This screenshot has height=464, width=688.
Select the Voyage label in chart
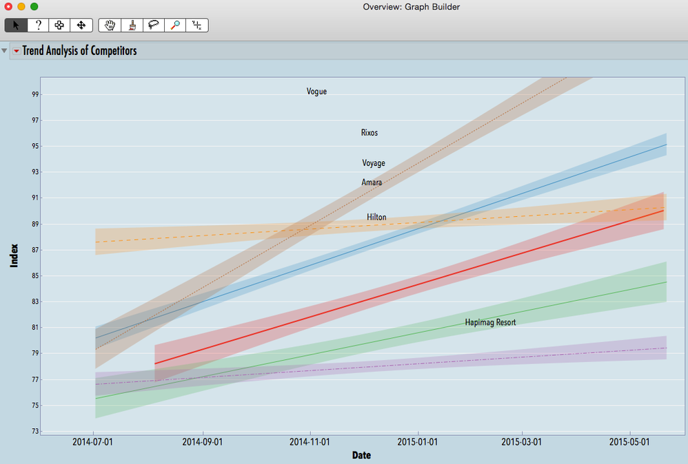[374, 163]
